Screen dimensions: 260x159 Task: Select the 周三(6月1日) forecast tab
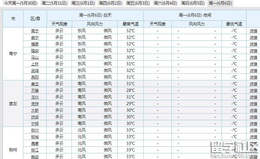click(x=83, y=3)
